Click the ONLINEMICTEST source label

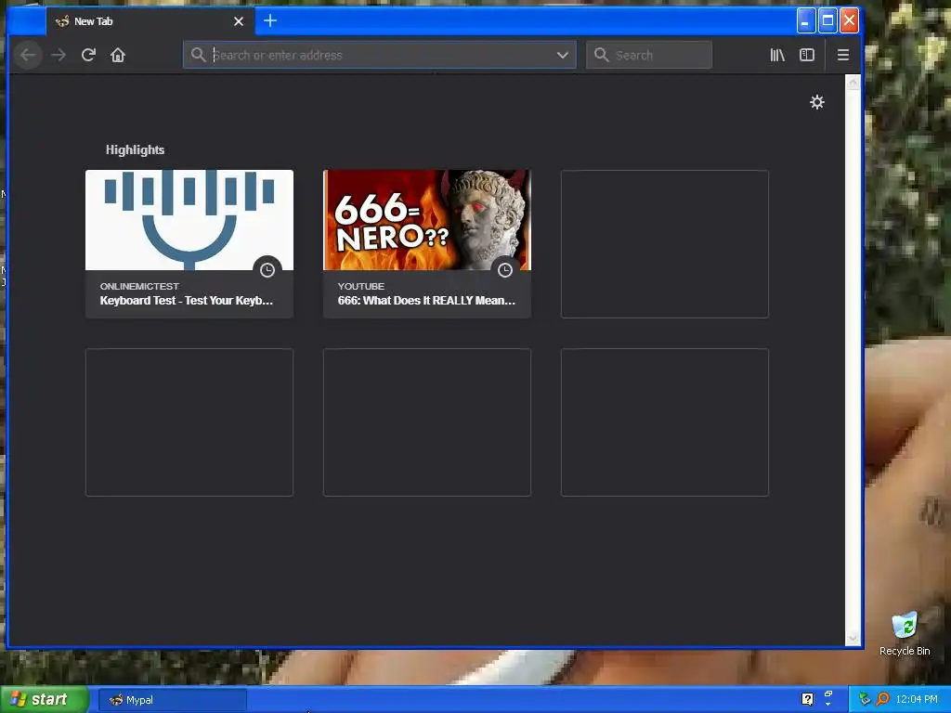(x=139, y=286)
